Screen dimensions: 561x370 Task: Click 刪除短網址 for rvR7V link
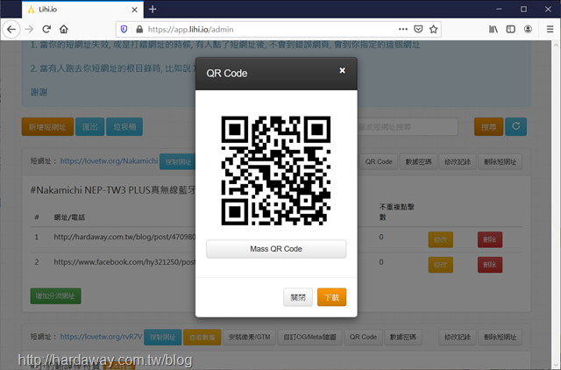[x=501, y=338]
